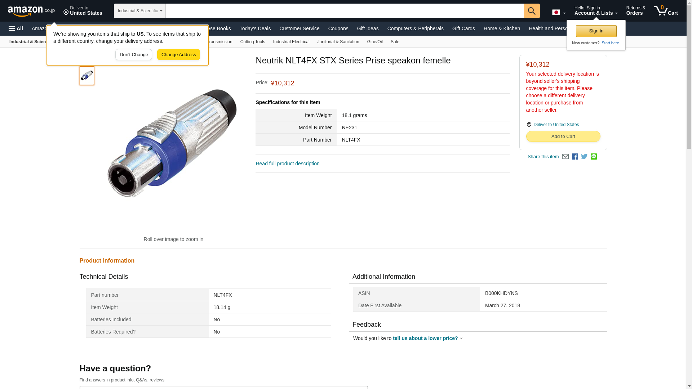The image size is (692, 389).
Task: Click into the main search field
Action: click(344, 11)
